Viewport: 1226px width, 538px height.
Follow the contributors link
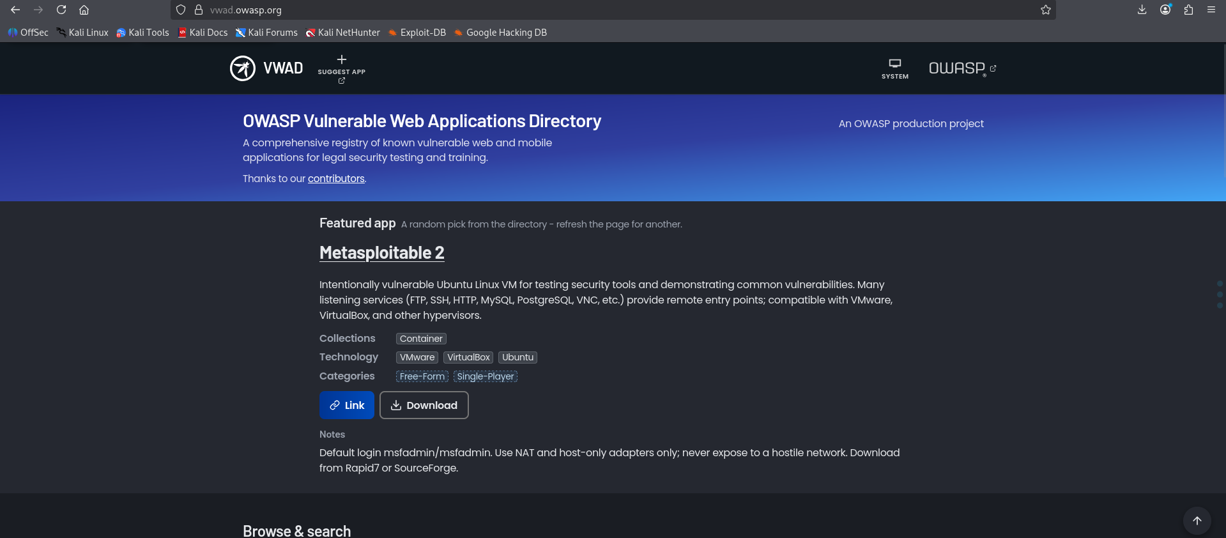(x=336, y=179)
